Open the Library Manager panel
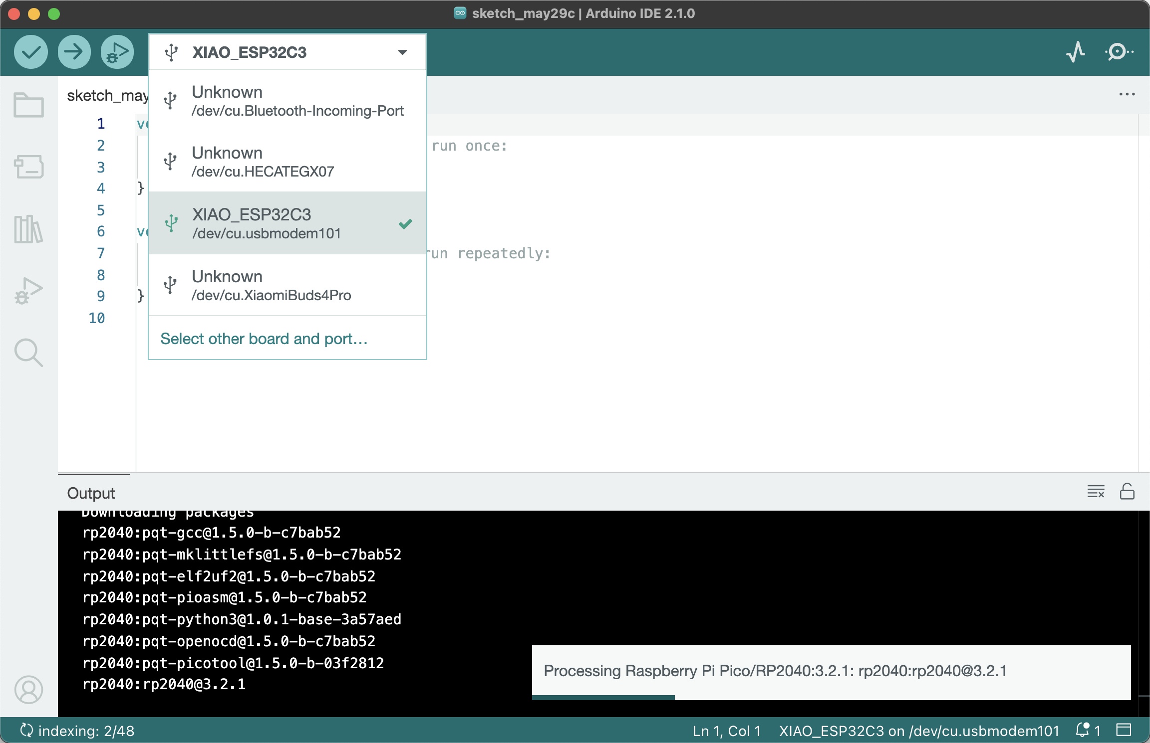The image size is (1150, 743). (28, 229)
